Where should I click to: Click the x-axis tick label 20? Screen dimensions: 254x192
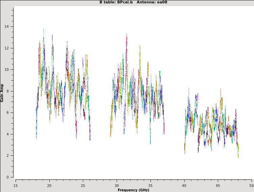pos(49,186)
